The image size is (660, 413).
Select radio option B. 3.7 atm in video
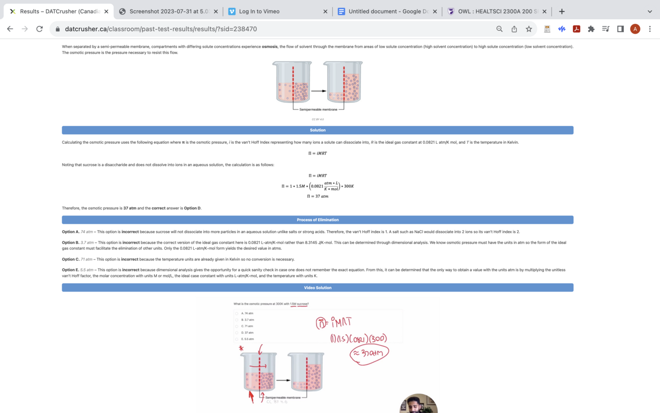pyautogui.click(x=237, y=320)
